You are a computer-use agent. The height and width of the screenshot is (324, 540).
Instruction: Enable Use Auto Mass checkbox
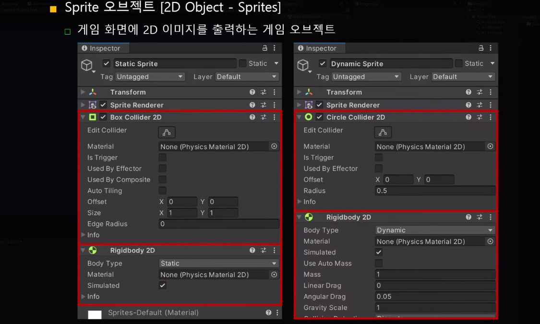[379, 264]
